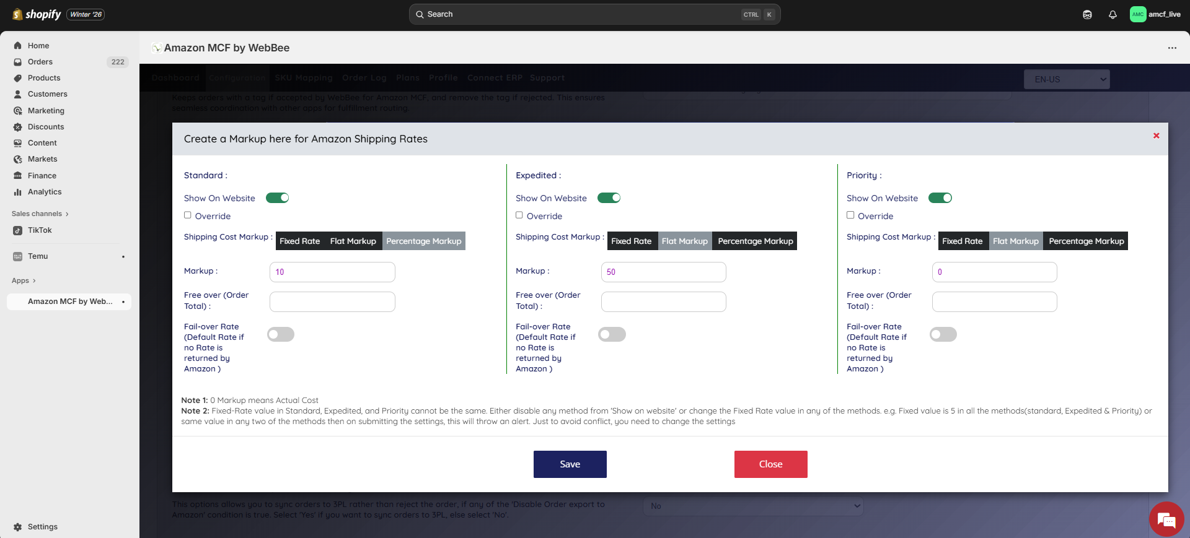Open the notifications bell icon
Viewport: 1190px width, 538px height.
pyautogui.click(x=1113, y=14)
